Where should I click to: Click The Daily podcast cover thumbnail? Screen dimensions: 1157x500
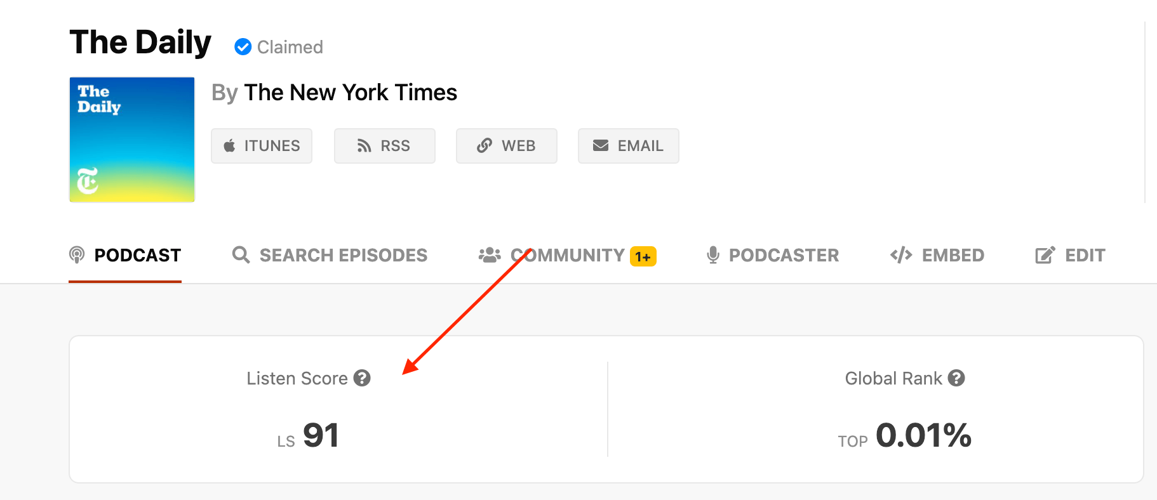tap(132, 140)
